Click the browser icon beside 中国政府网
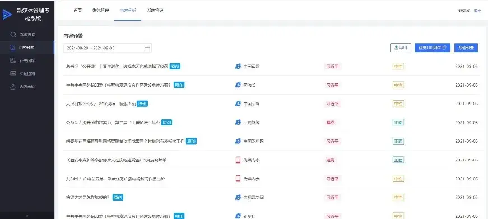 click(238, 141)
